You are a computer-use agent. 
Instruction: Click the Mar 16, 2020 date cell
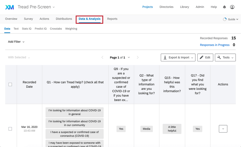29,129
